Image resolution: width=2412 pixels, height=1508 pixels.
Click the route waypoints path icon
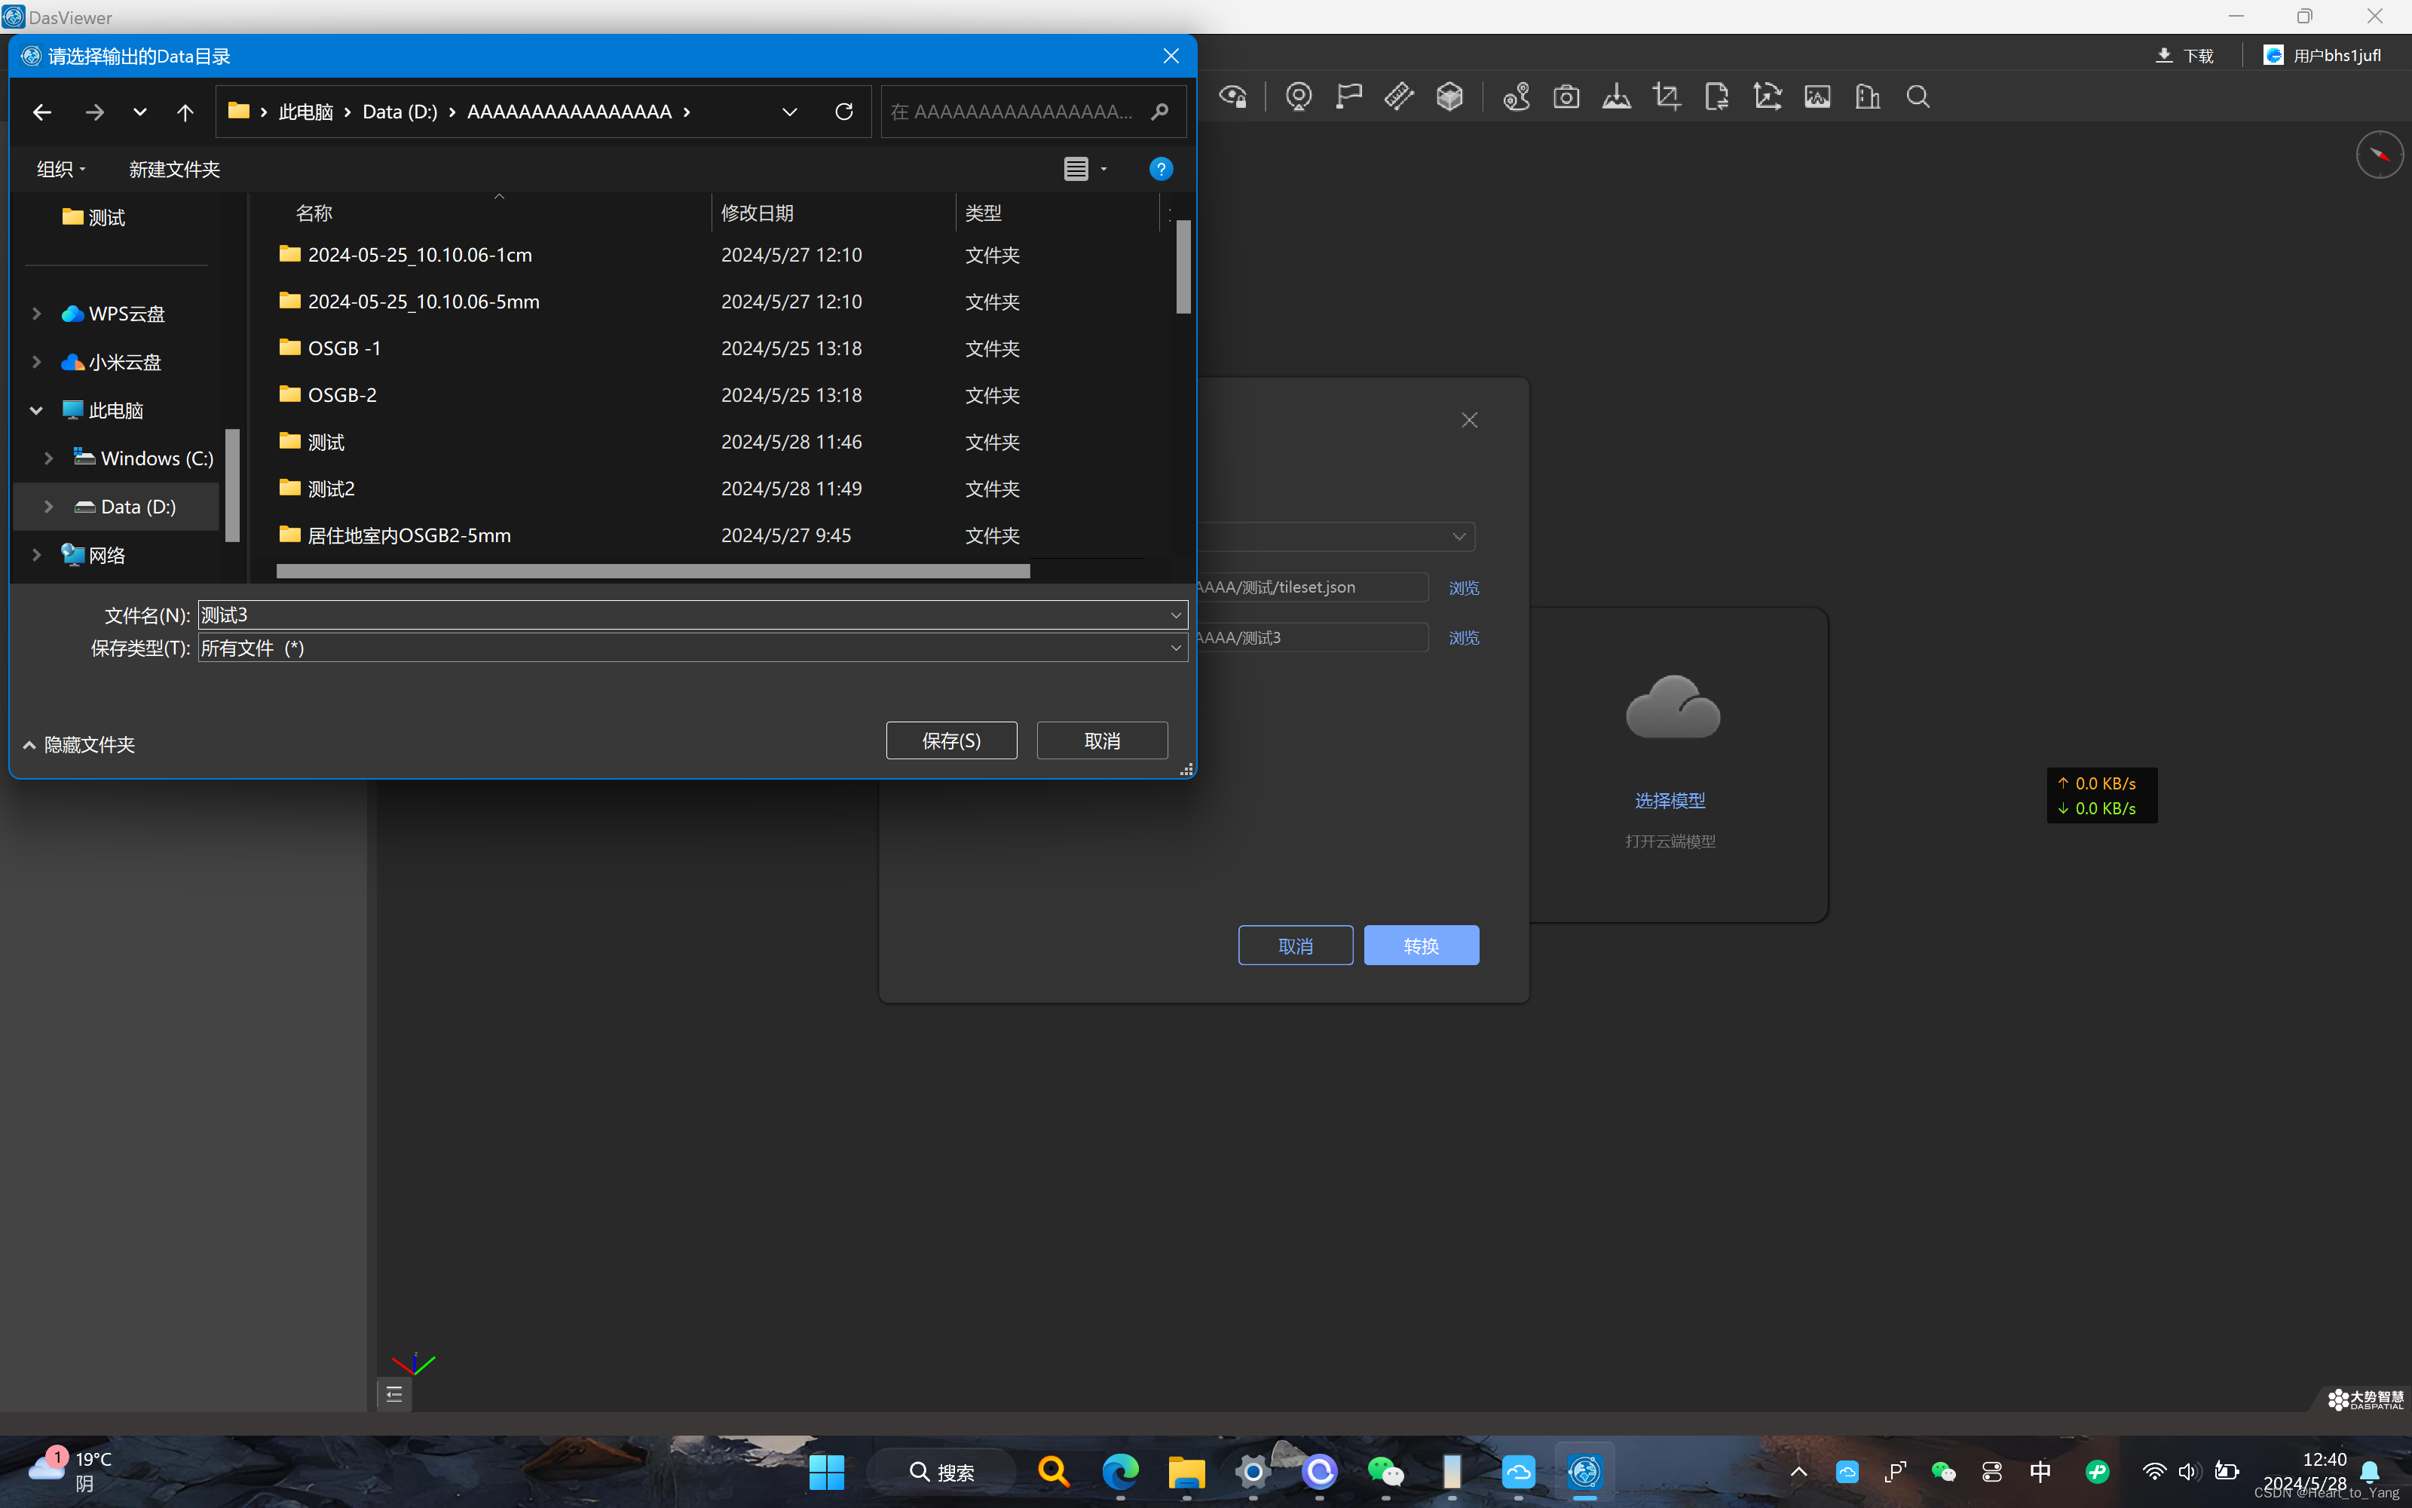(1516, 97)
